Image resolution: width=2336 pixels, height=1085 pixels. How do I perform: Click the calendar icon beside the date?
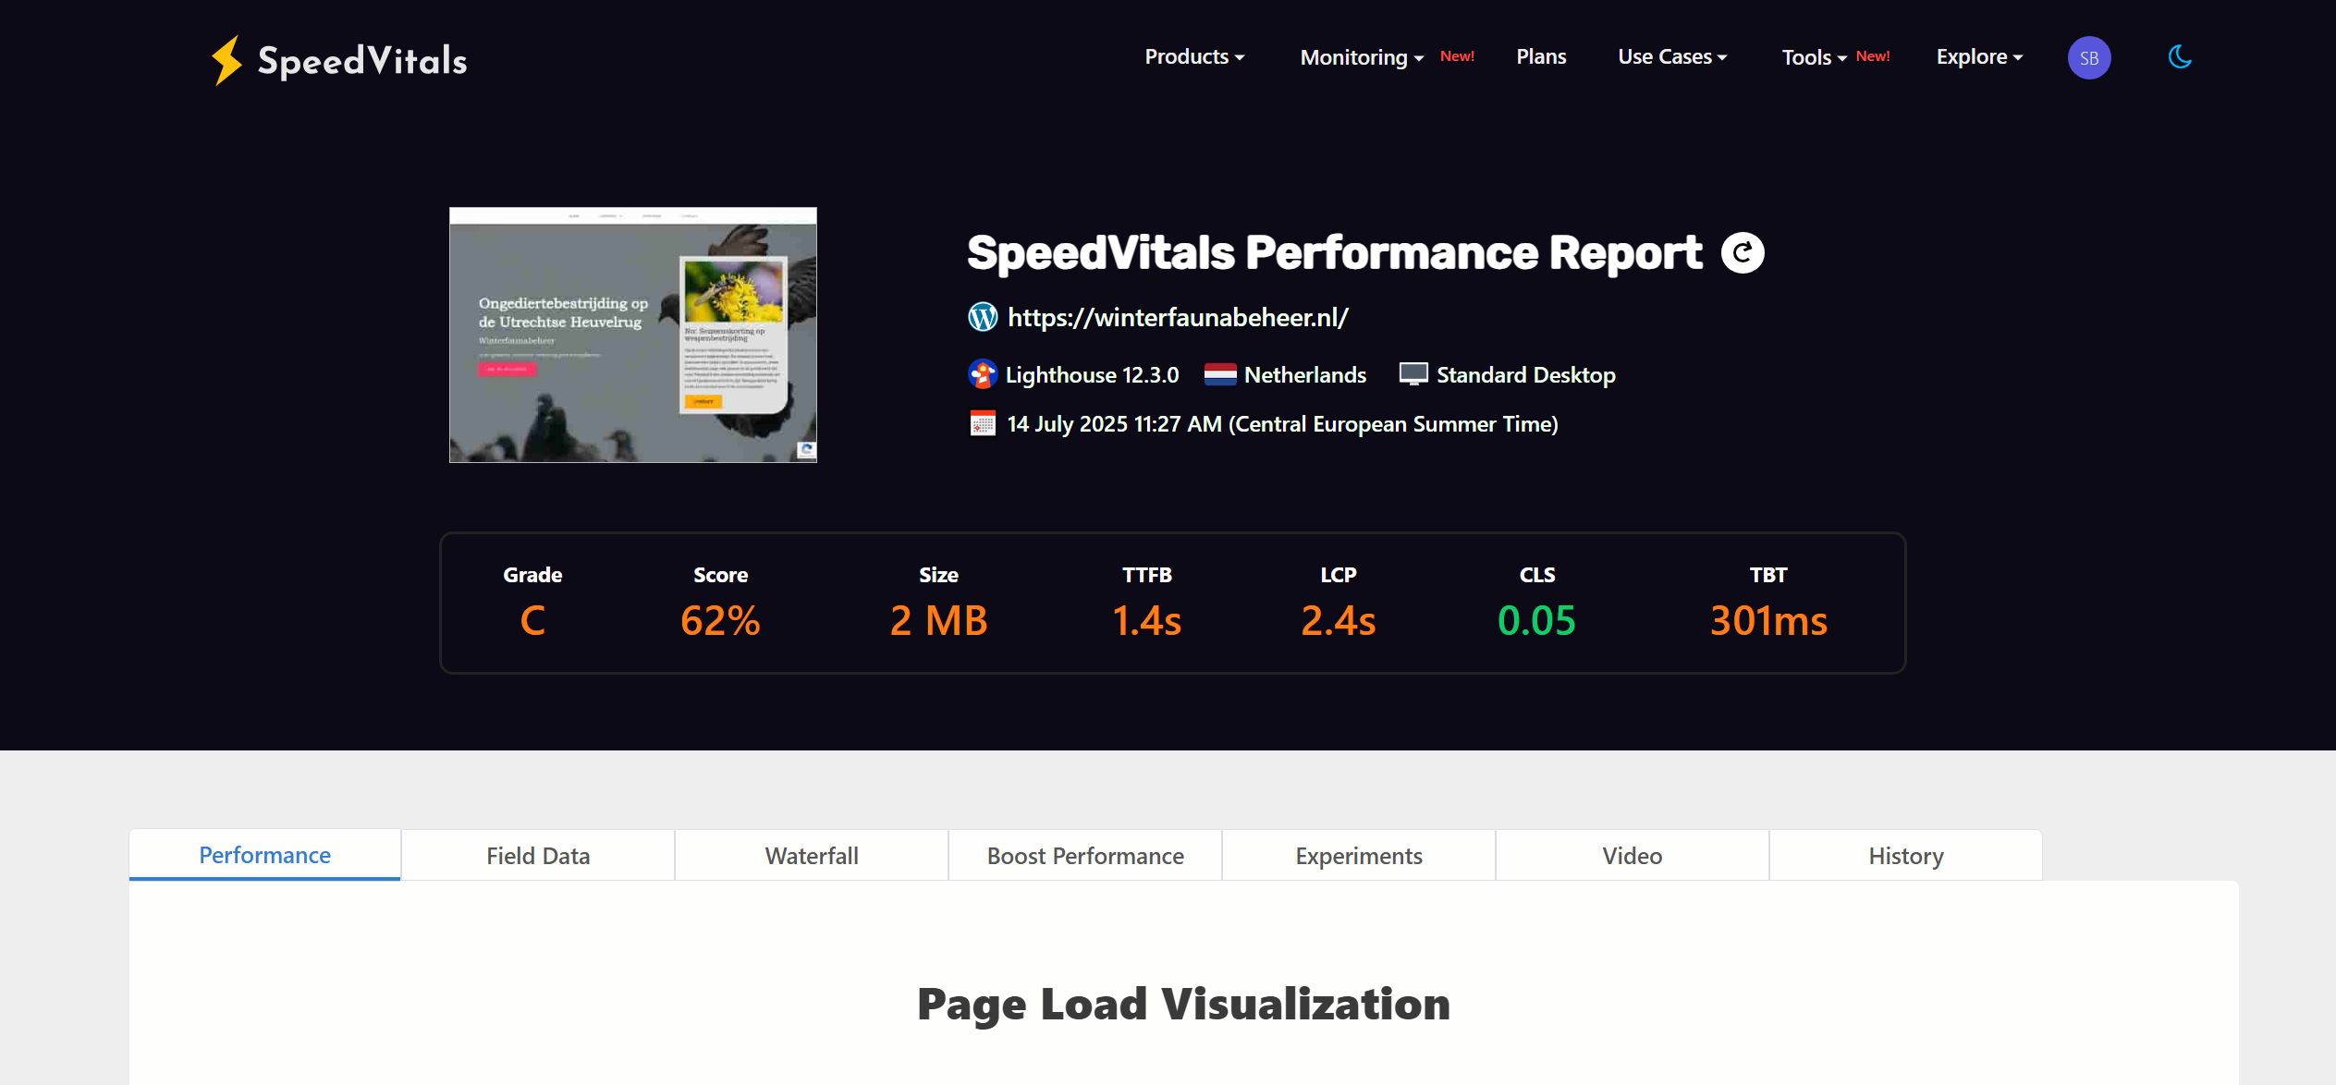[983, 423]
